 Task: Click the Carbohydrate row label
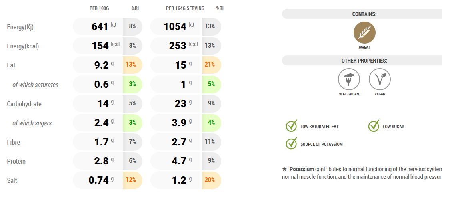(x=24, y=104)
